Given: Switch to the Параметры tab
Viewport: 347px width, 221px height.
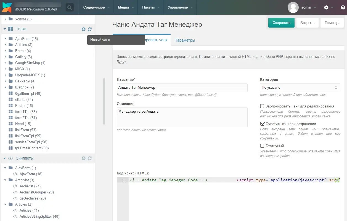Looking at the screenshot, I should pyautogui.click(x=185, y=40).
